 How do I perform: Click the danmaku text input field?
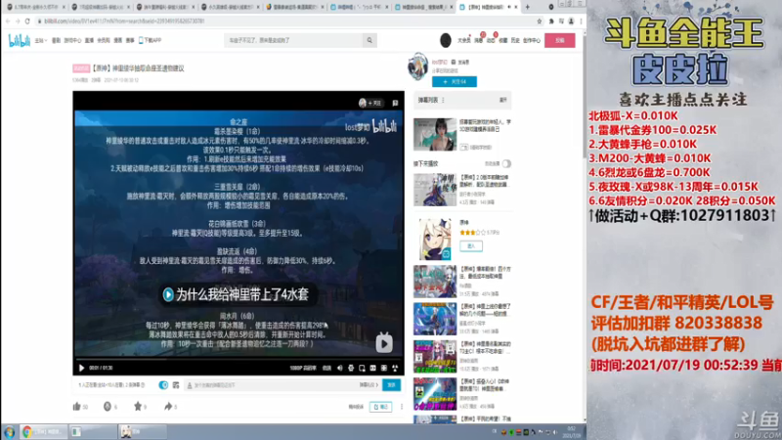coord(272,385)
